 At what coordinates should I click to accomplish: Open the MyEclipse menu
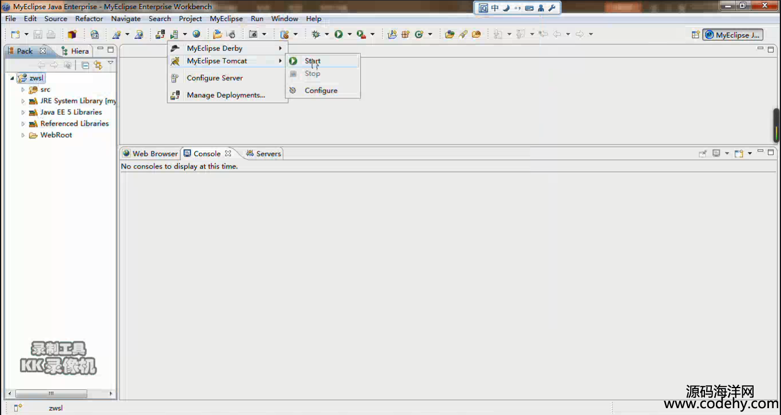point(226,18)
